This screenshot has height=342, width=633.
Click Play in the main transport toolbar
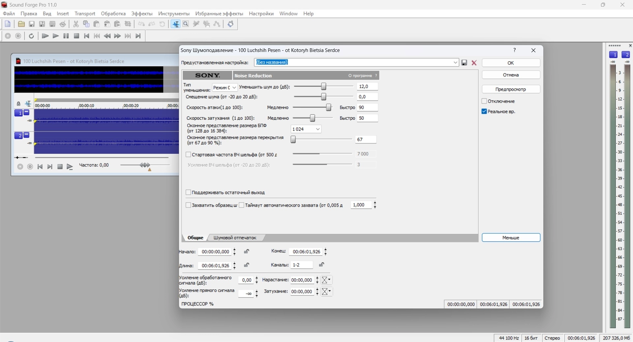pyautogui.click(x=56, y=36)
